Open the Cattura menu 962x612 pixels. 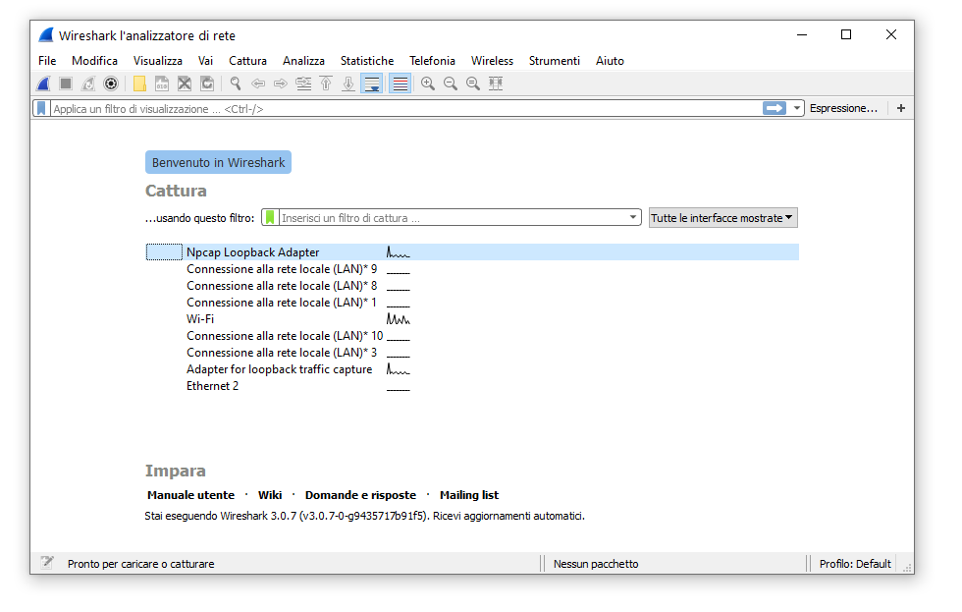click(x=247, y=60)
